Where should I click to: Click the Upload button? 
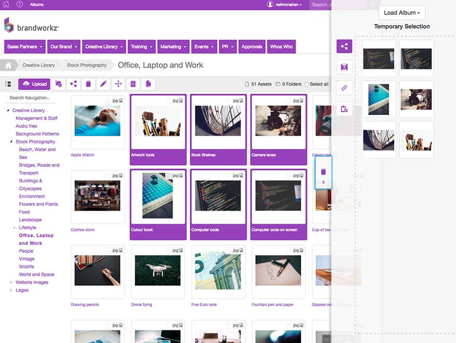point(34,84)
